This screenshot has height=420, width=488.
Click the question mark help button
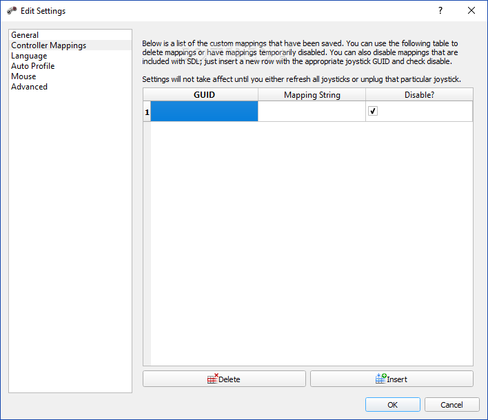440,10
